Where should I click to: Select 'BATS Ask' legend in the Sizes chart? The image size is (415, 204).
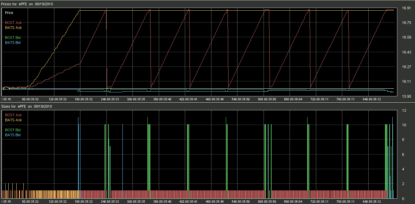(x=13, y=120)
